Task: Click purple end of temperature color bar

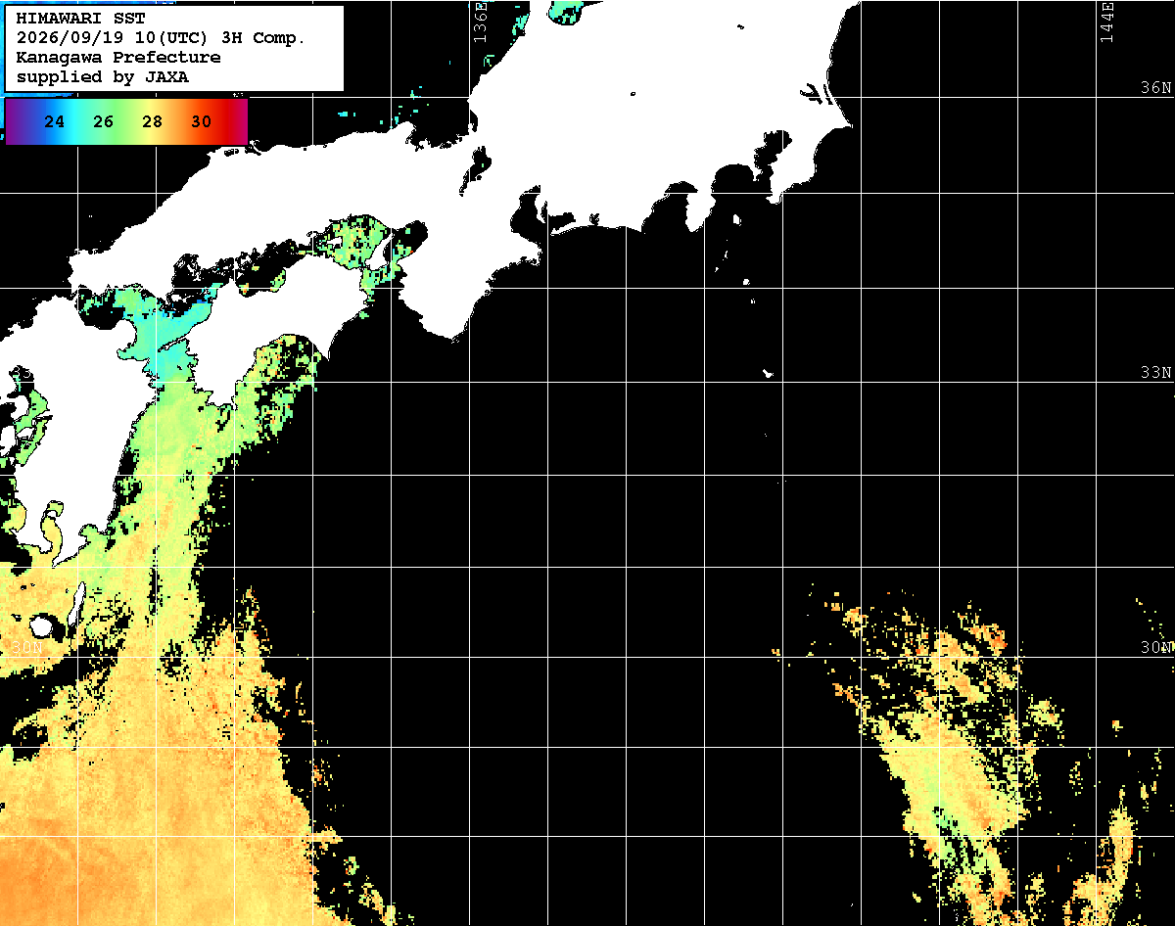Action: (12, 121)
